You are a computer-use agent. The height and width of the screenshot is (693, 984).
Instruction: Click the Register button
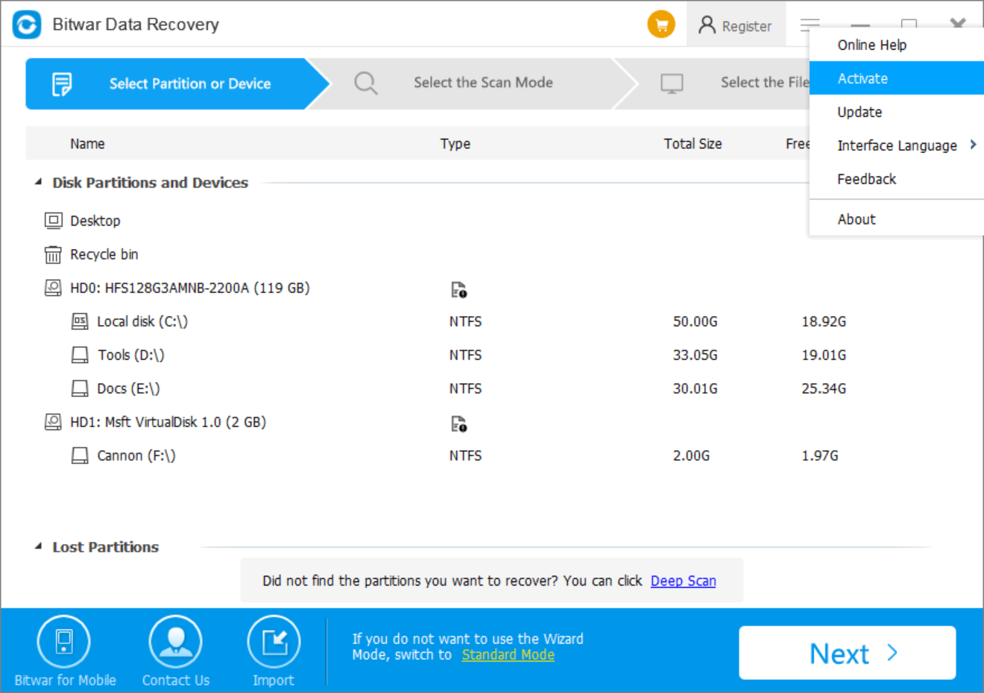[x=736, y=25]
